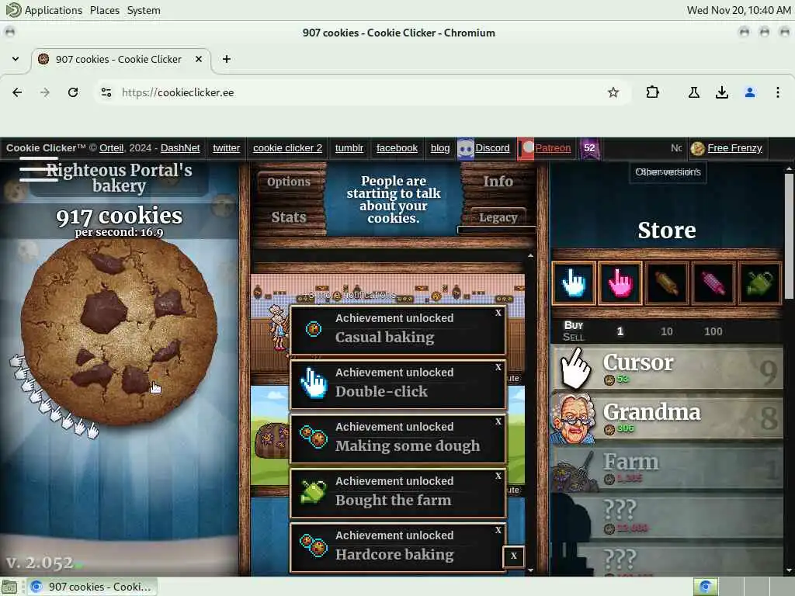This screenshot has height=596, width=795.
Task: View site information icon in address bar
Action: tap(106, 92)
